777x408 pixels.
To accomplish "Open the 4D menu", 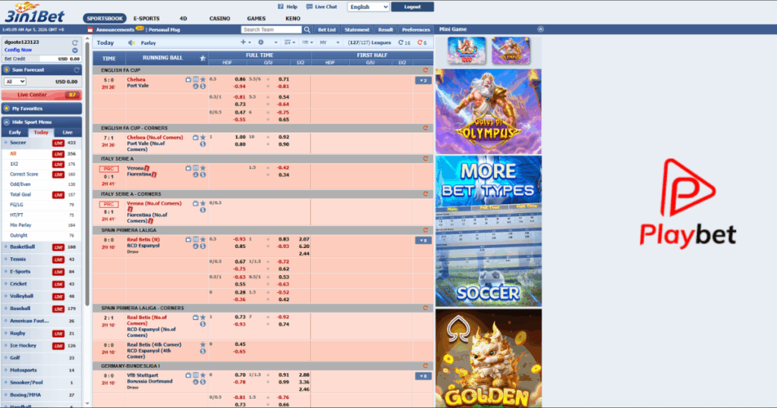I will 184,18.
